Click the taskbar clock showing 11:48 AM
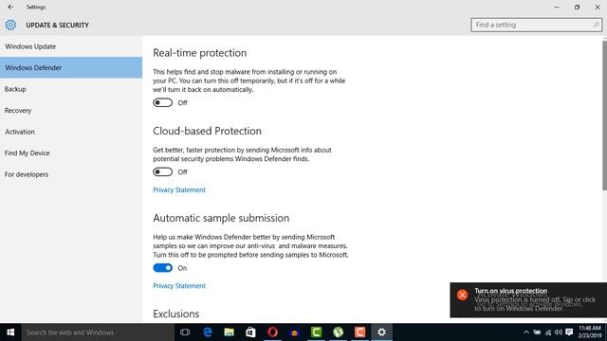607x341 pixels. point(590,332)
